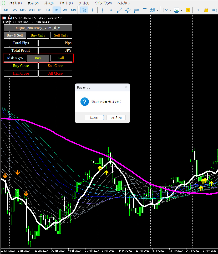
Task: Select the Fibonacci retracement tool
Action: pos(136,10)
